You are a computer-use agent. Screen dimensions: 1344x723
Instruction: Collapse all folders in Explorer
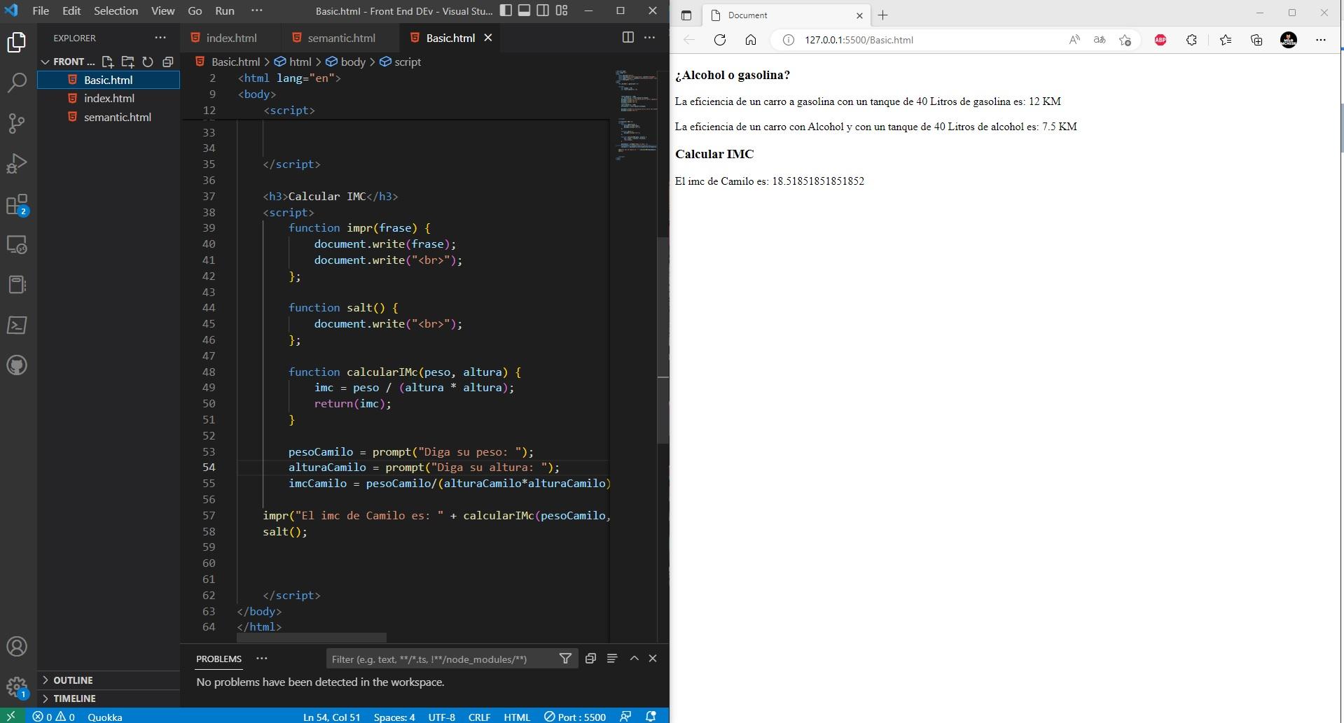click(x=167, y=62)
